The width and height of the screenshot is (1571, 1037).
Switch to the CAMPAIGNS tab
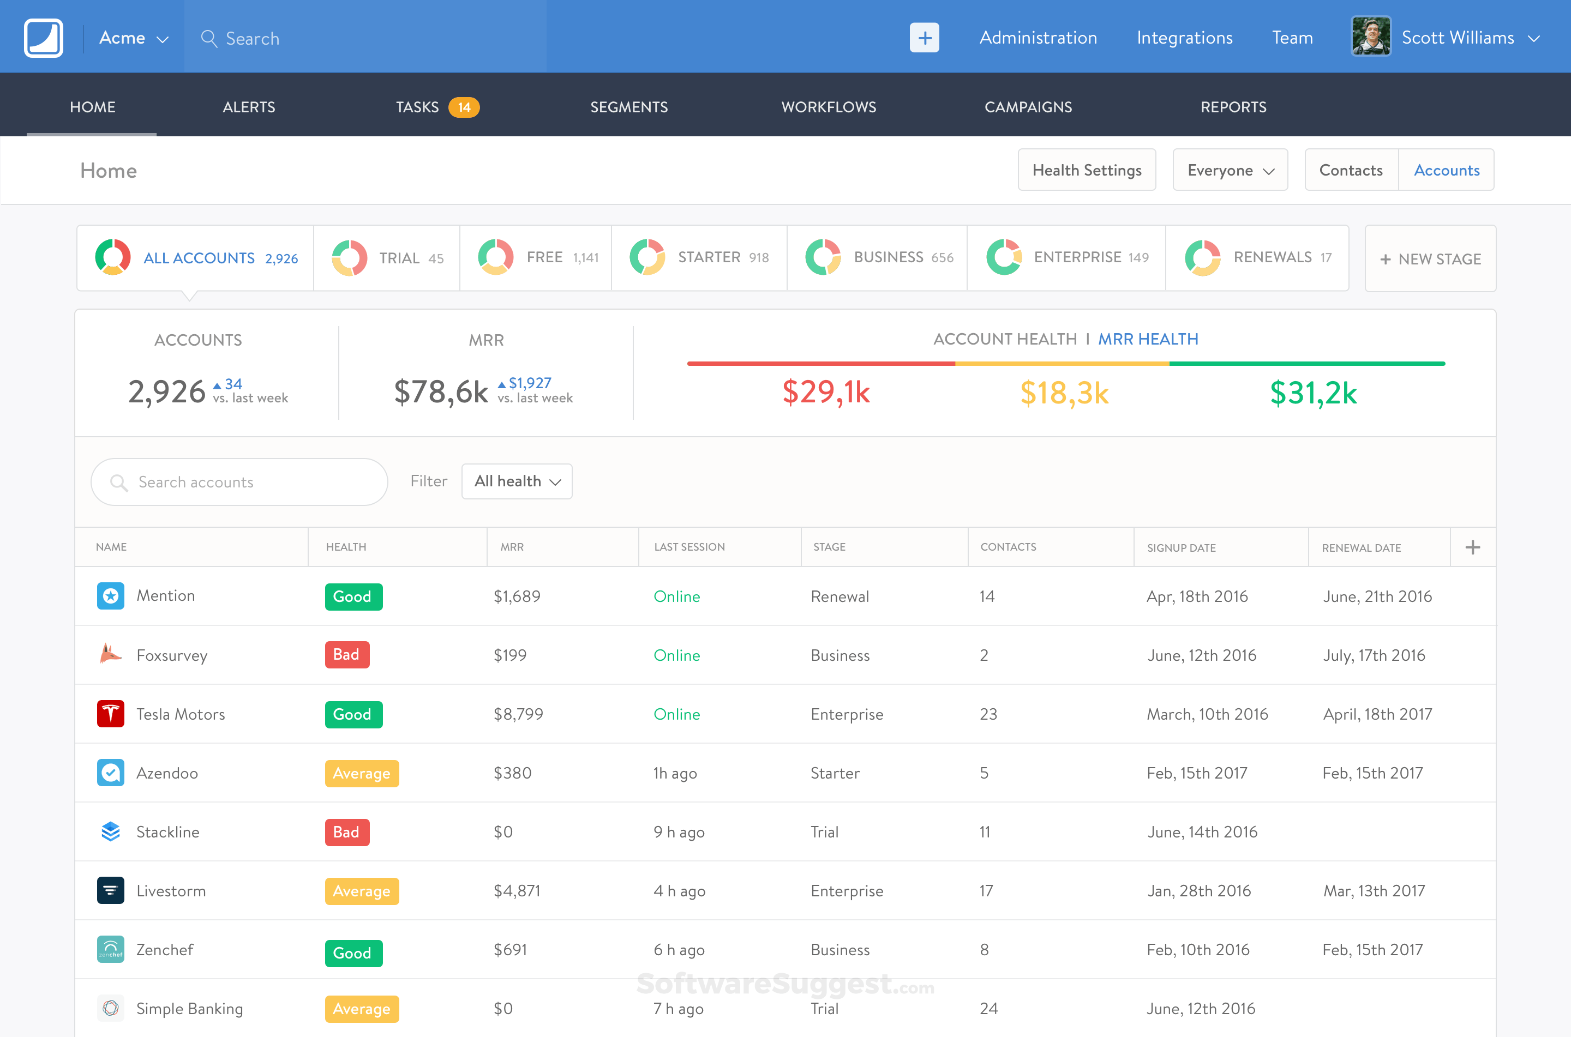[1028, 106]
